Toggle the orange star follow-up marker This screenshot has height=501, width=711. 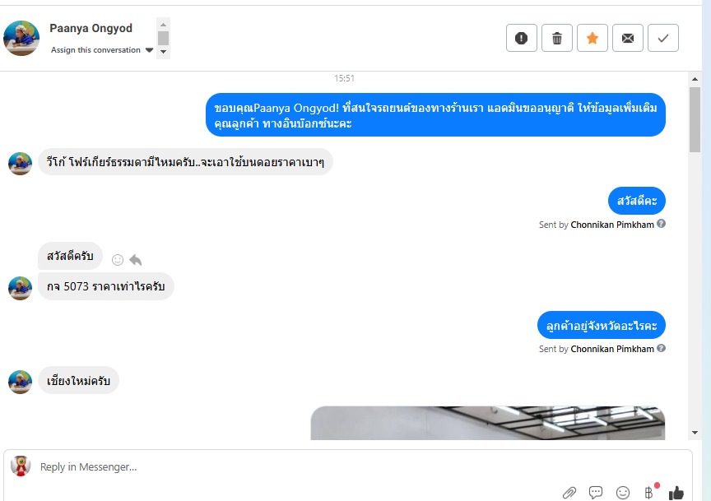click(x=592, y=38)
